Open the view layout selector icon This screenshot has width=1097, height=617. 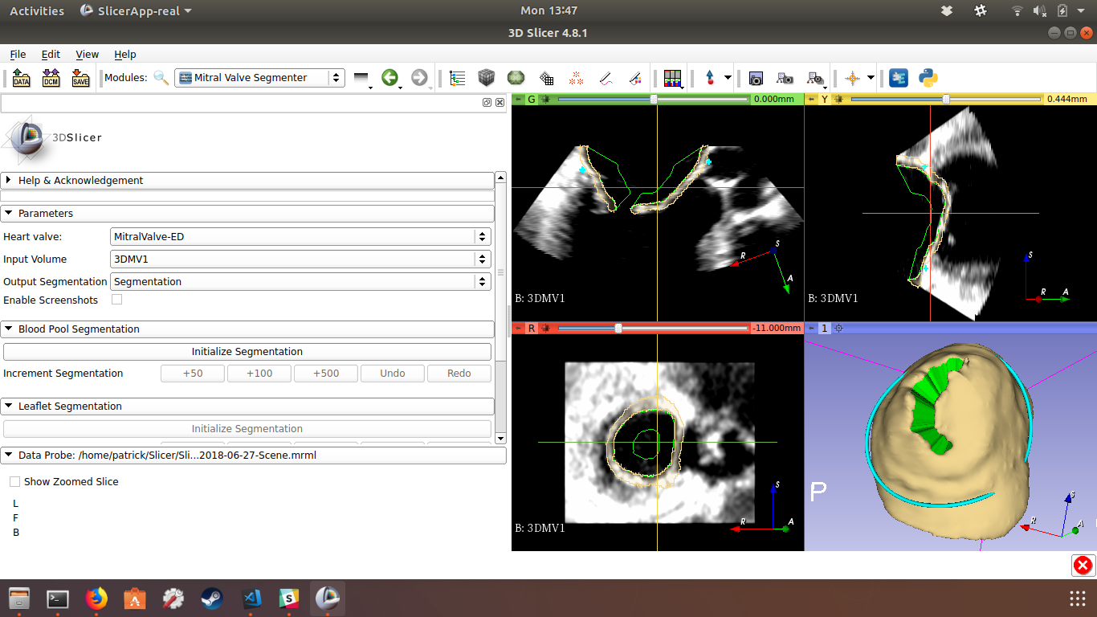[673, 78]
